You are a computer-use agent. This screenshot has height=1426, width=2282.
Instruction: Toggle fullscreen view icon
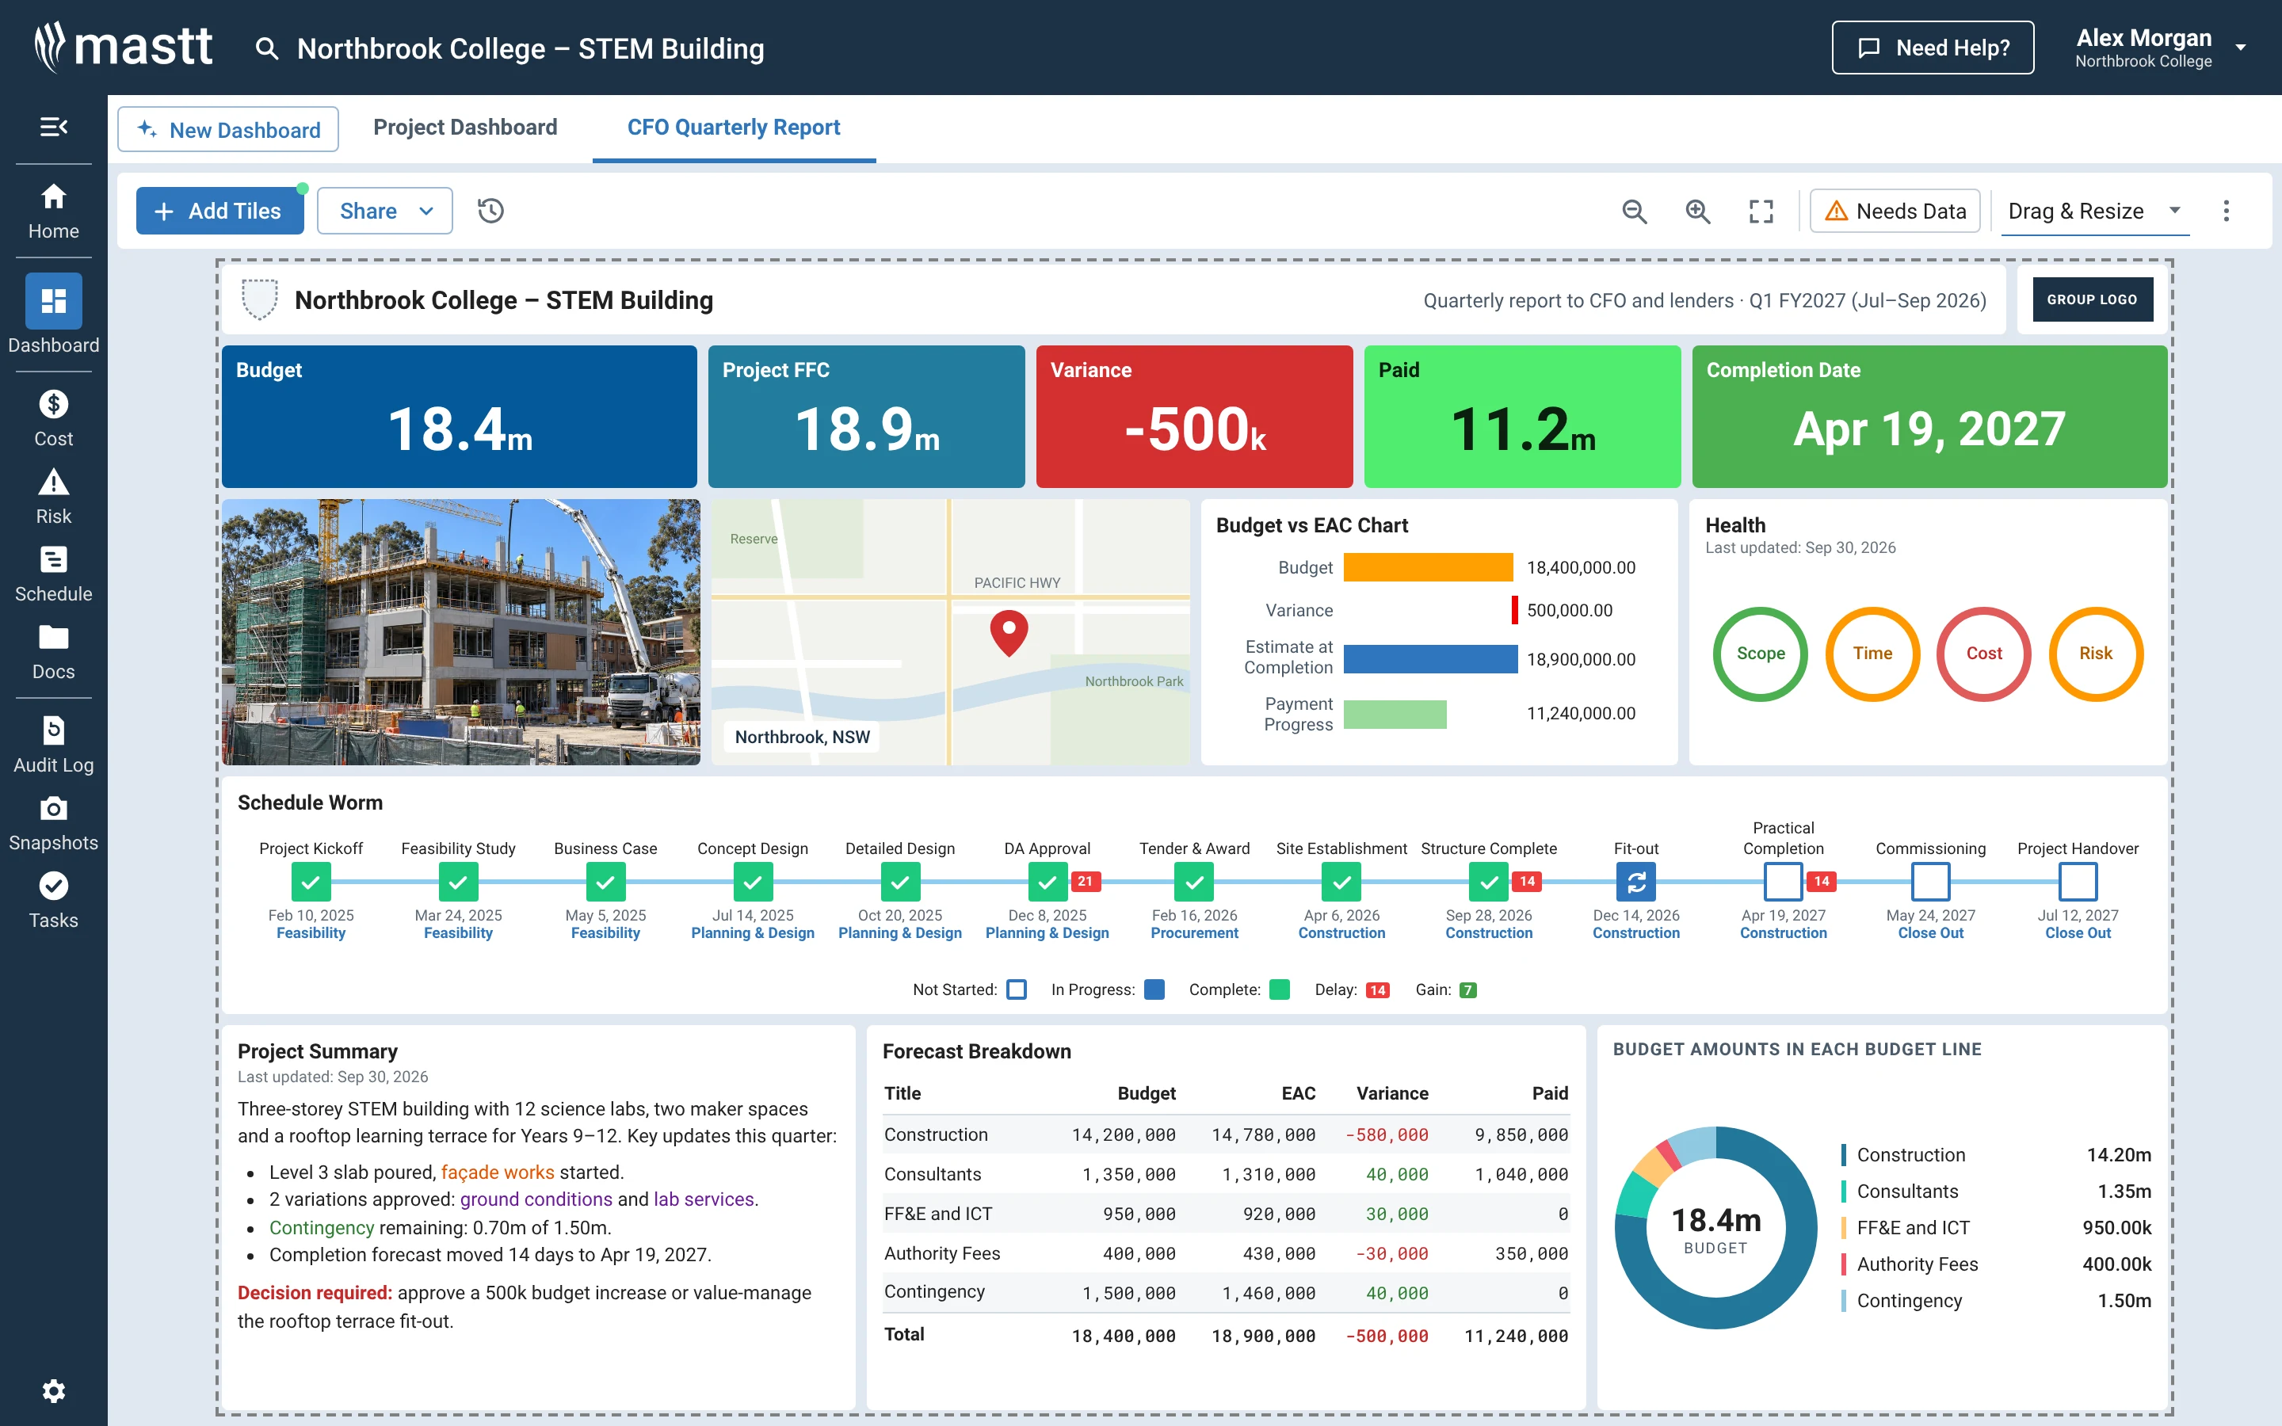coord(1761,212)
